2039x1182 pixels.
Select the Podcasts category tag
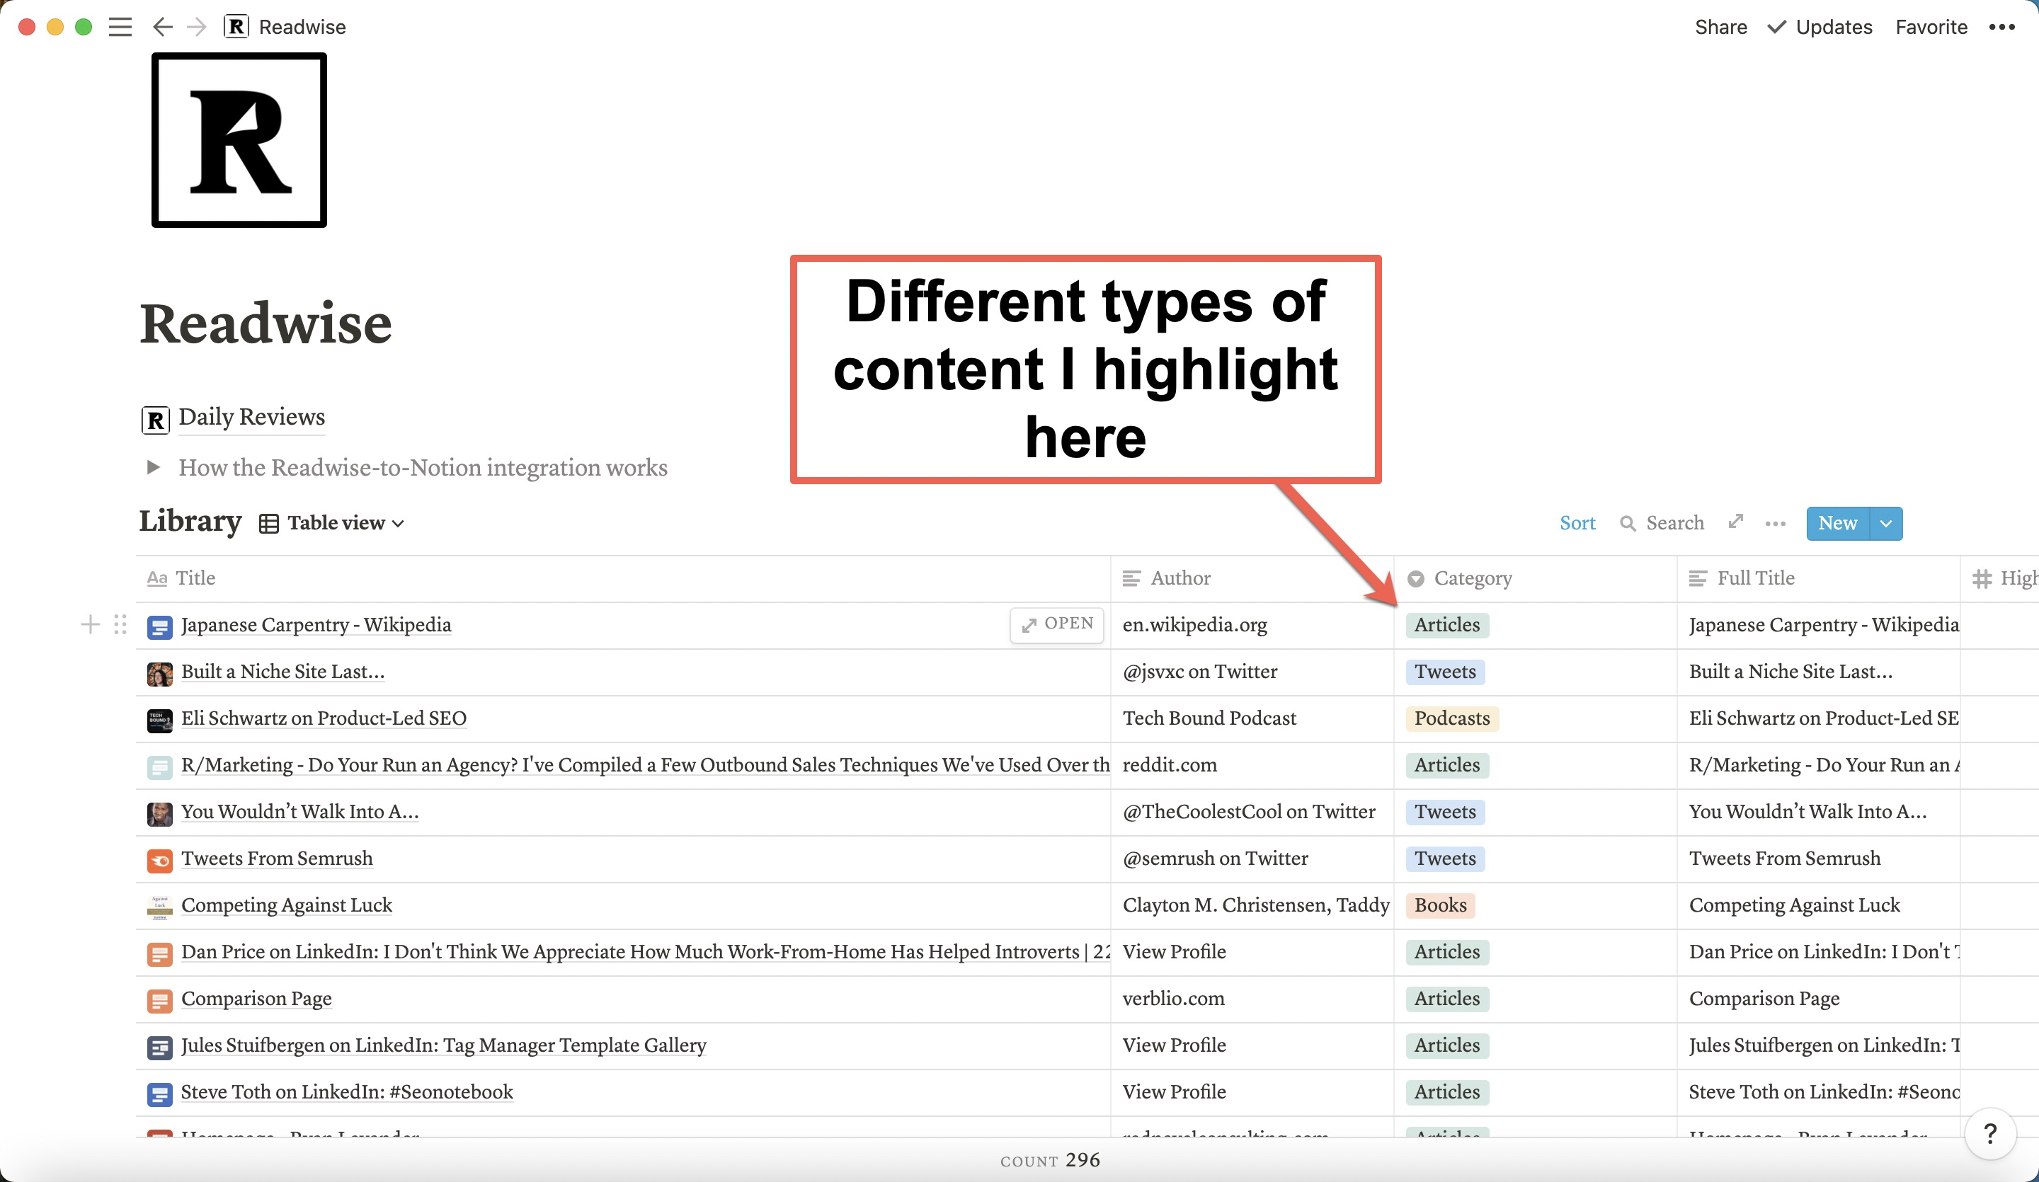1451,718
